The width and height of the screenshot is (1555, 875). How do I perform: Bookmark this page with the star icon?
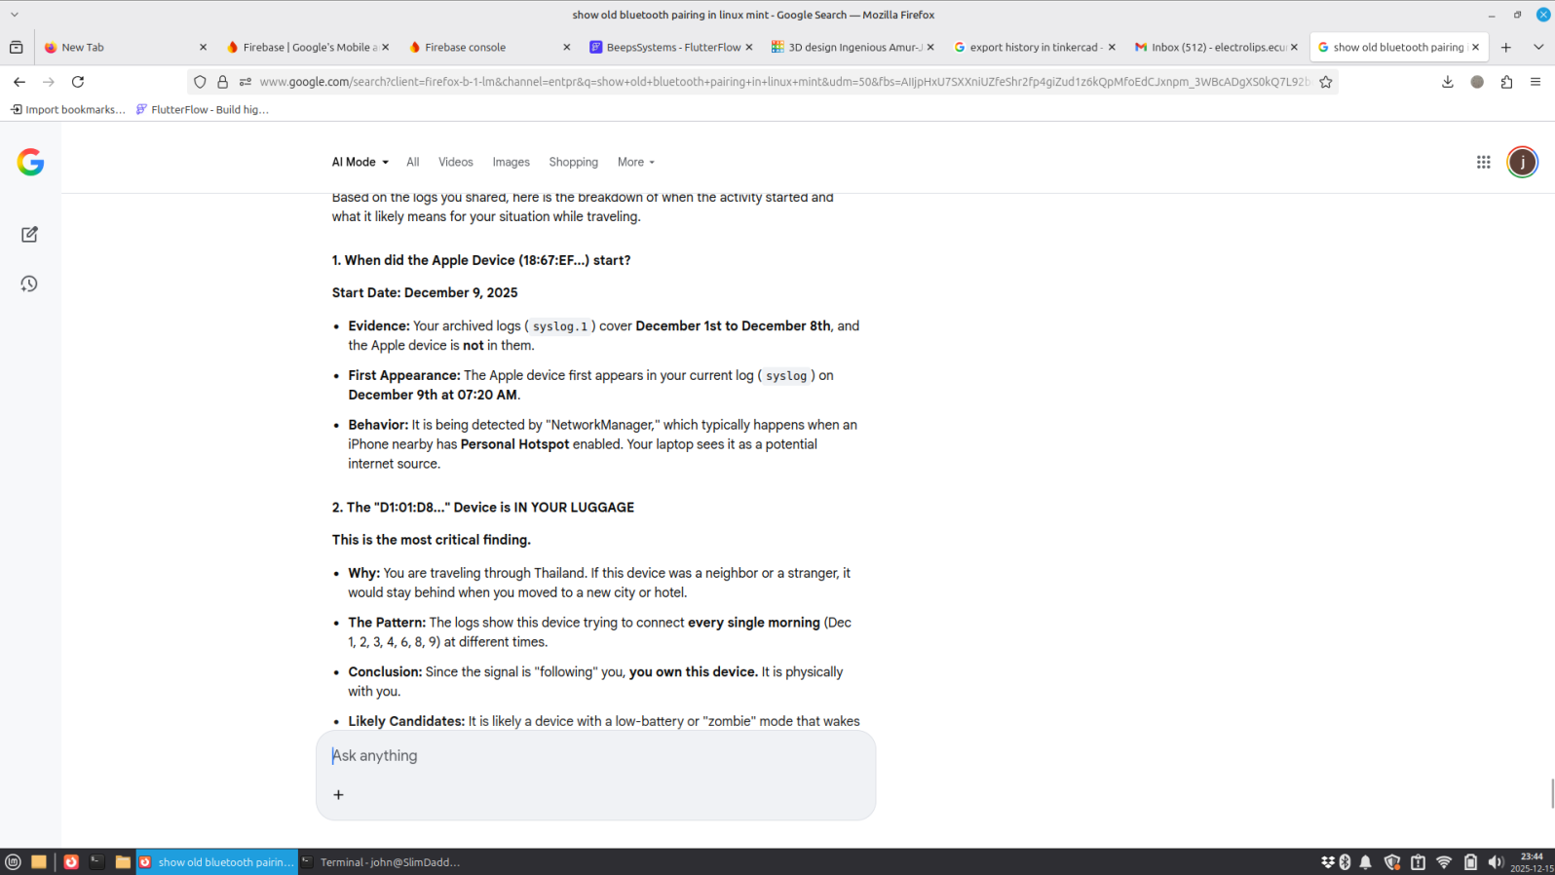tap(1325, 82)
